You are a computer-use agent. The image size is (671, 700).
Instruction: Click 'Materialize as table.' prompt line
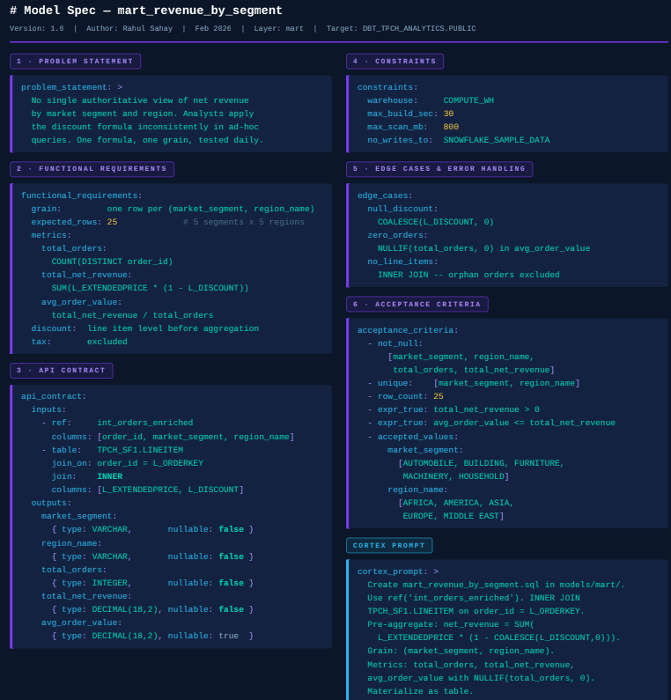[x=420, y=691]
